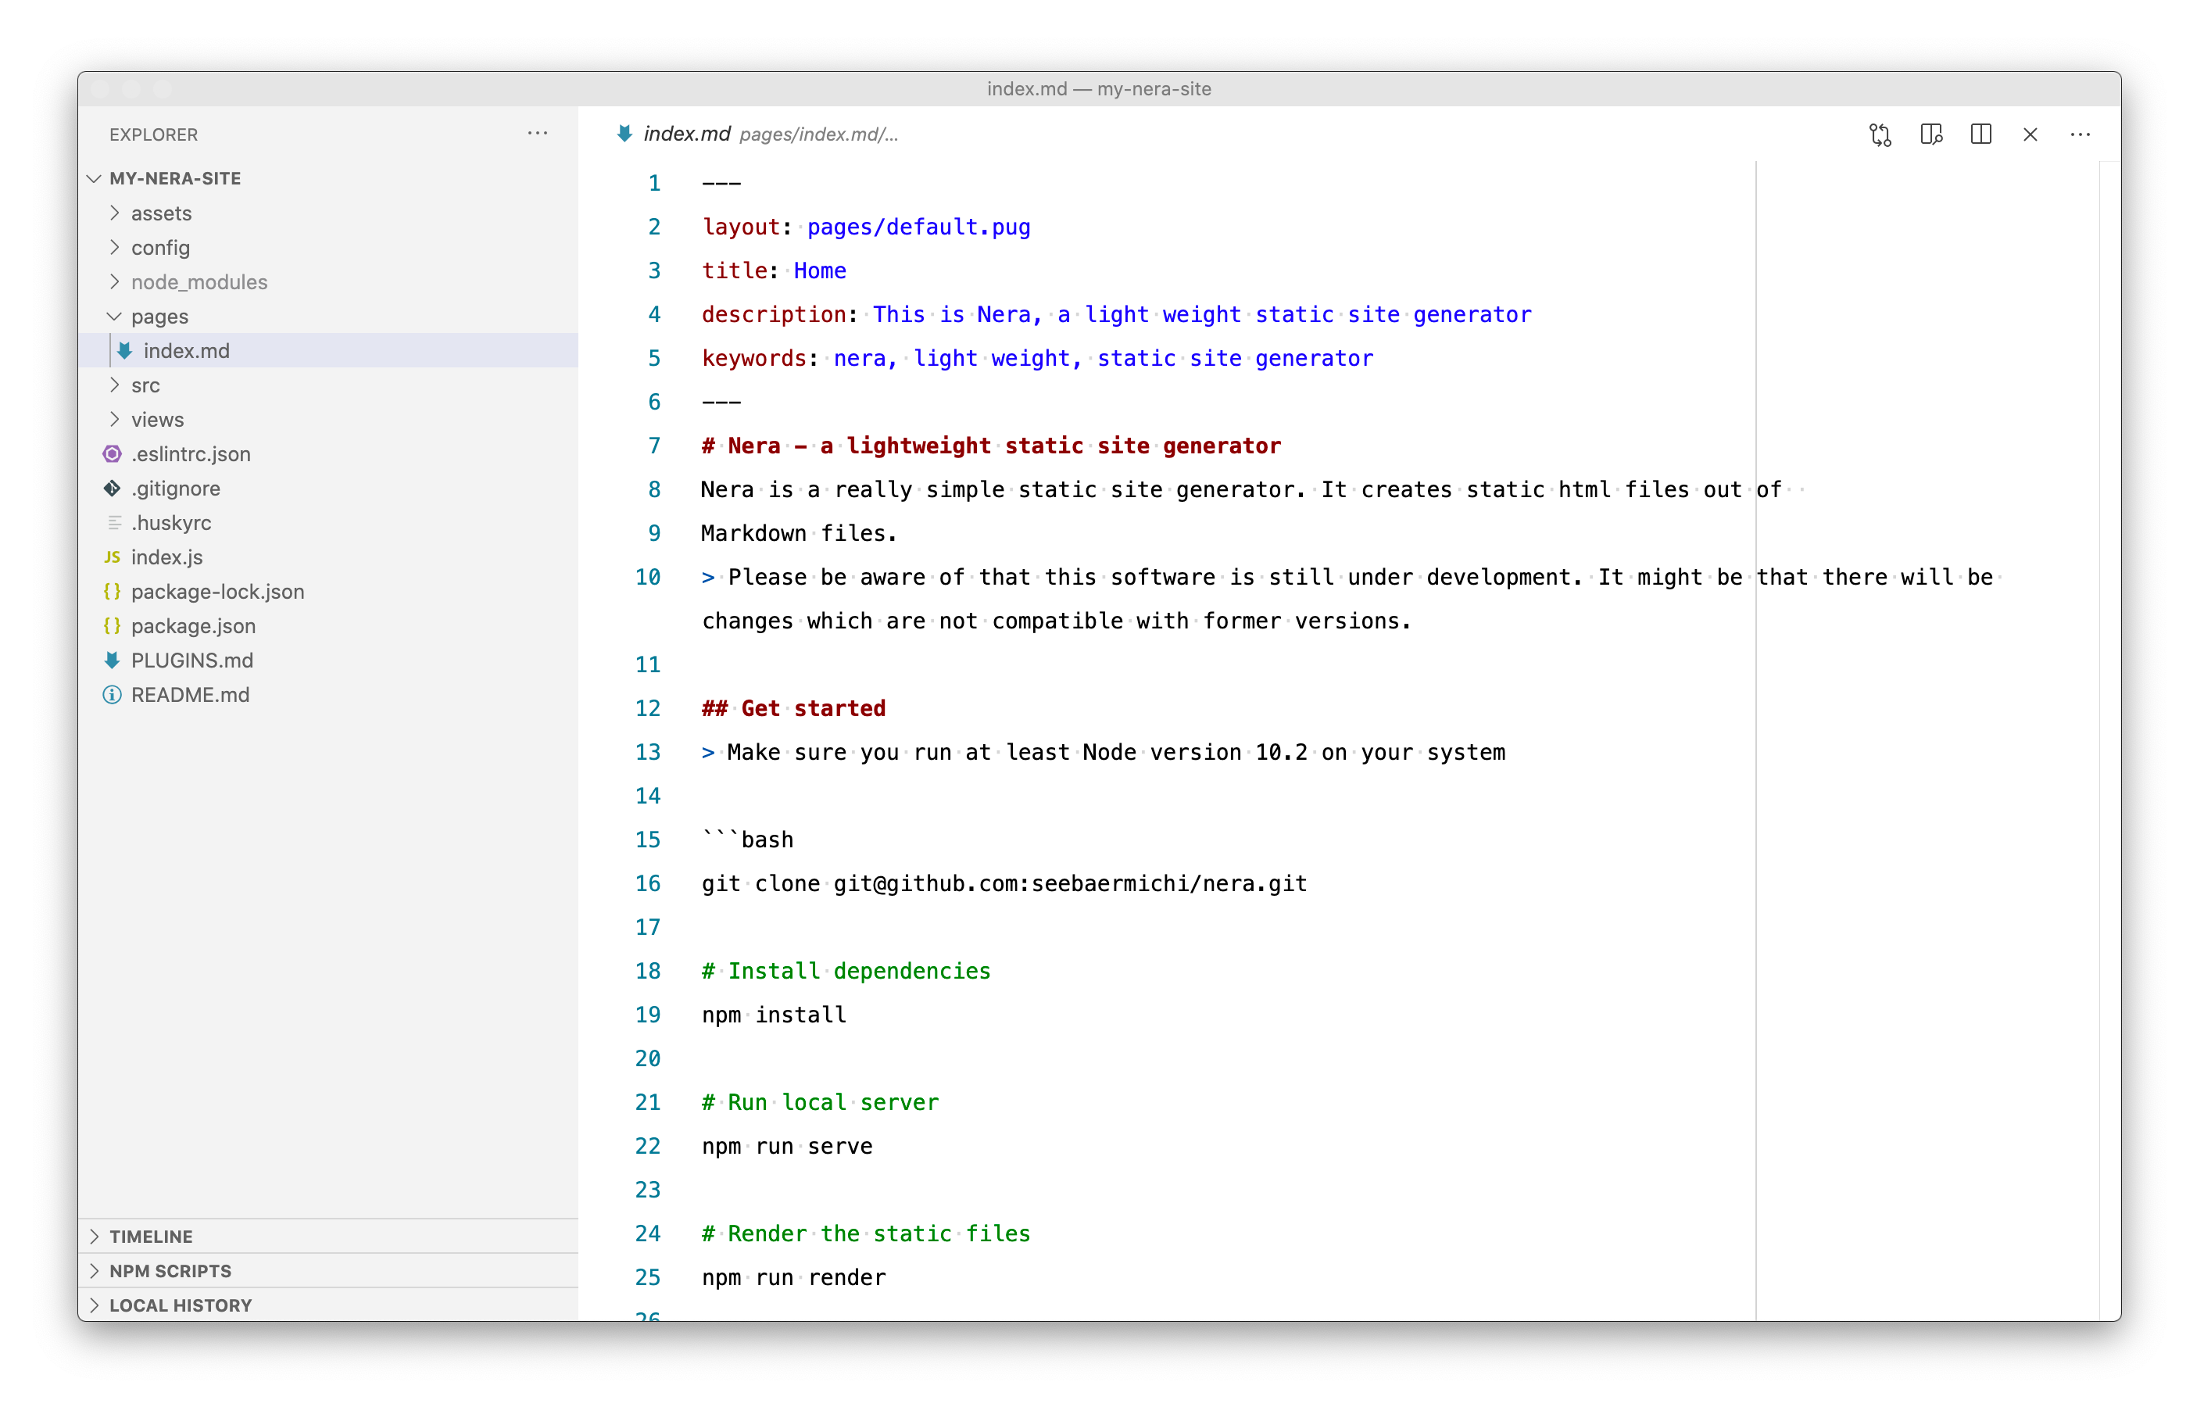Click the markdown icon of PLUGINS.md

[x=113, y=660]
